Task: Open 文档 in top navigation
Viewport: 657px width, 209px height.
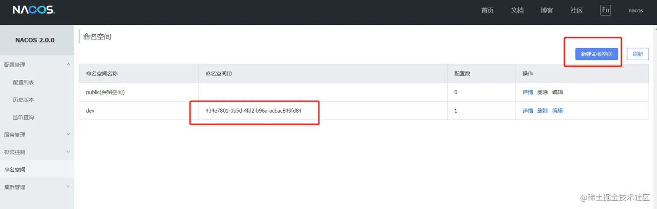Action: click(x=517, y=10)
